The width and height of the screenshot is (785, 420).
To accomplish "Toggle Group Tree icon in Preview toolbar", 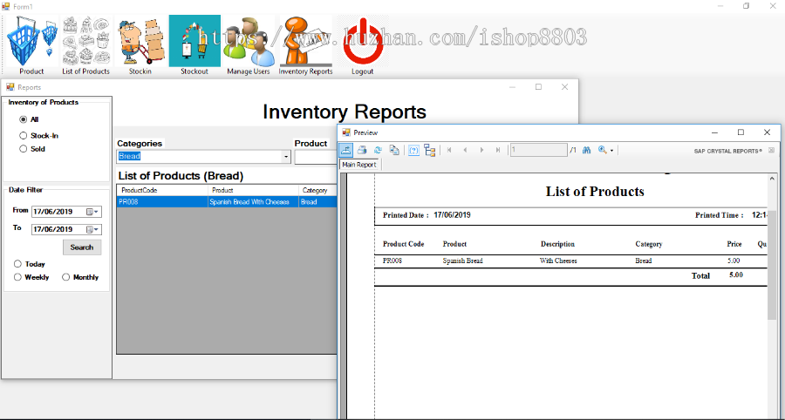I will 429,150.
